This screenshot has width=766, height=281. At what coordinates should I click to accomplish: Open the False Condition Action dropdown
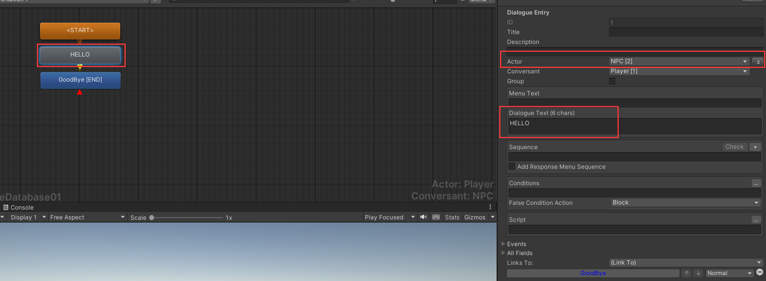686,203
